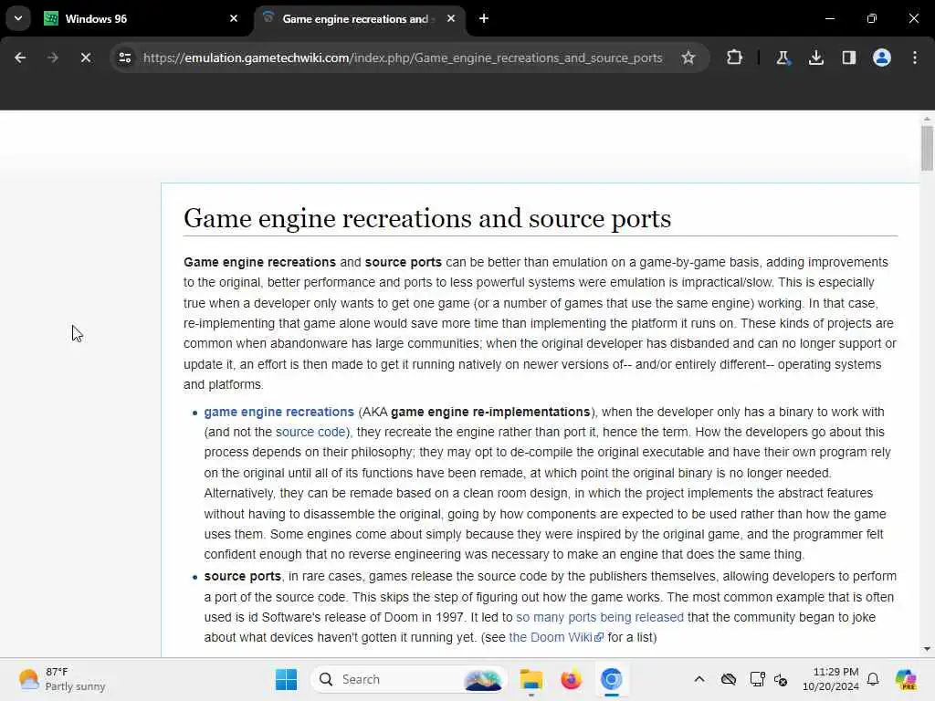
Task: Select the Game engine recreations tab
Action: 360,19
